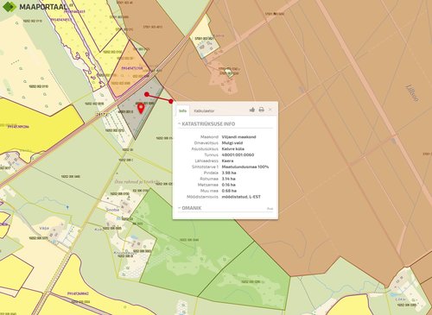Close the cadastral info popup
The height and width of the screenshot is (315, 432).
click(270, 110)
